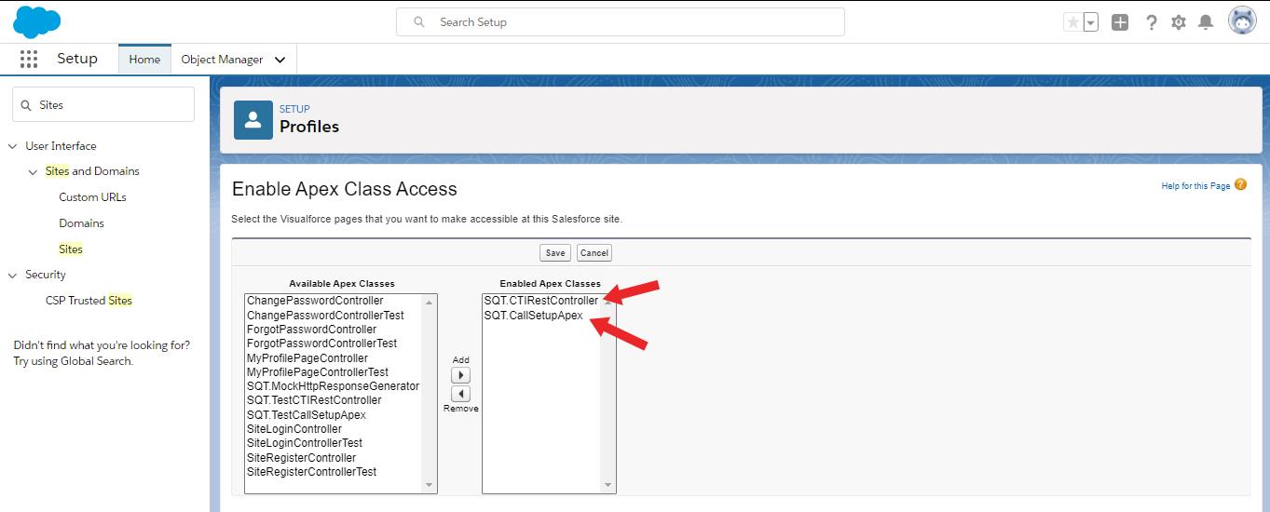Open Sites under Sites and Domains
The height and width of the screenshot is (512, 1270).
click(71, 249)
